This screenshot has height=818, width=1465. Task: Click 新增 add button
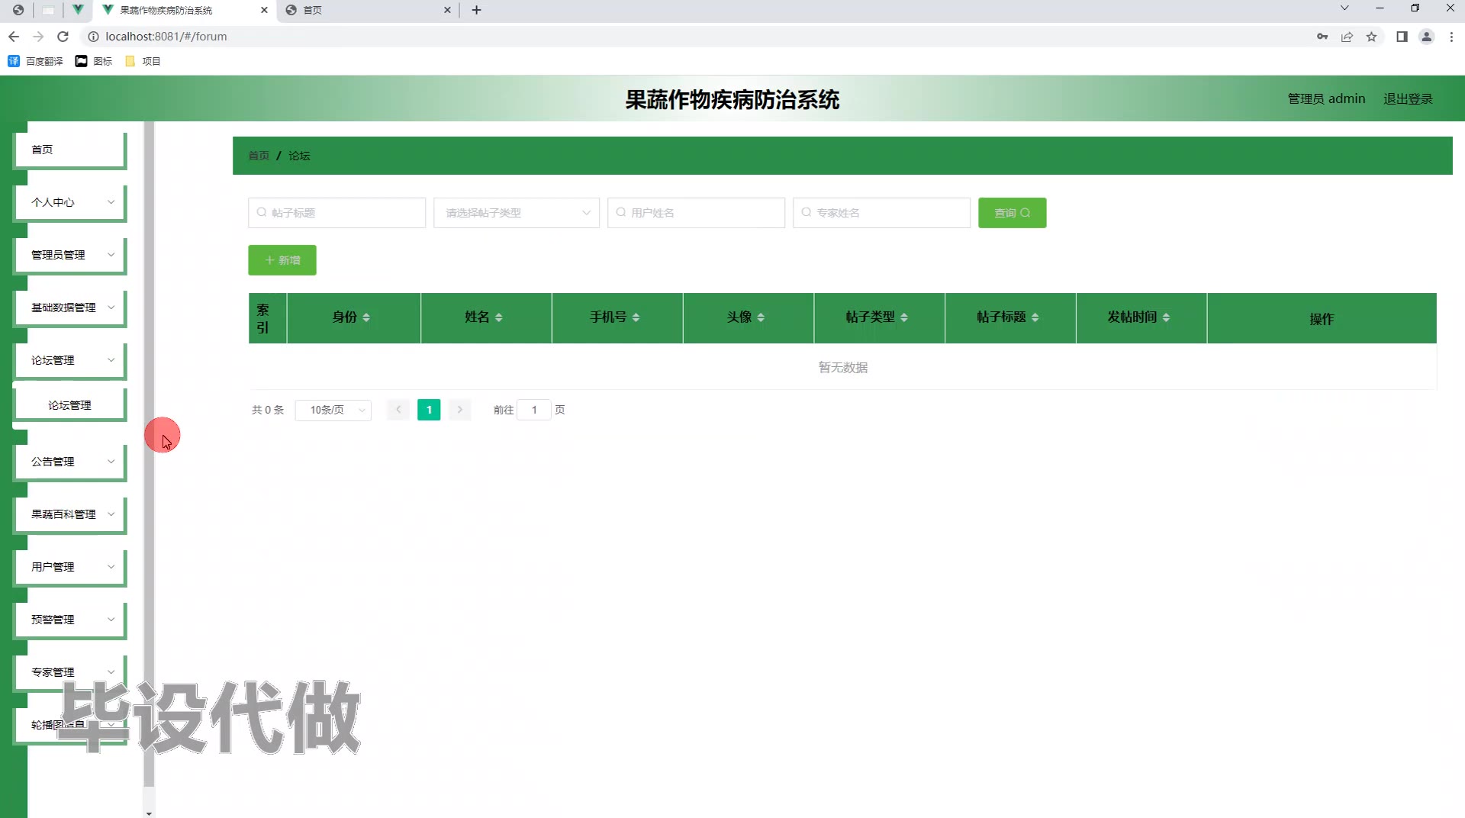[282, 260]
